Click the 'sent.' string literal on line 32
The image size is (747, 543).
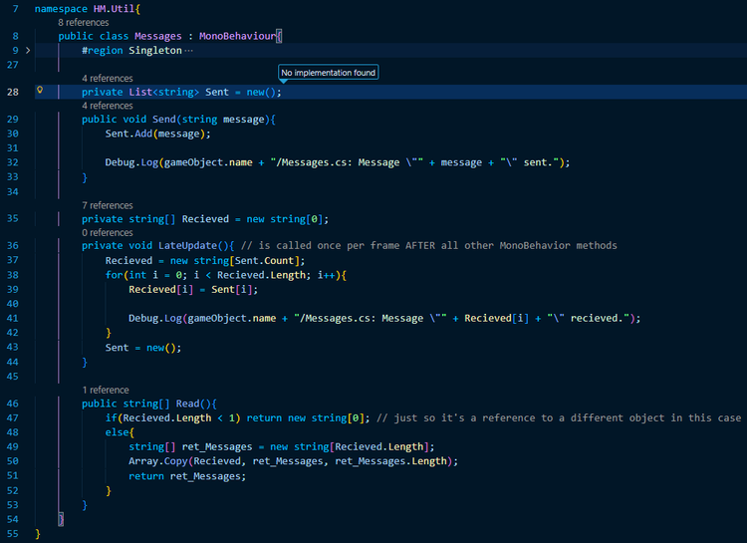532,162
